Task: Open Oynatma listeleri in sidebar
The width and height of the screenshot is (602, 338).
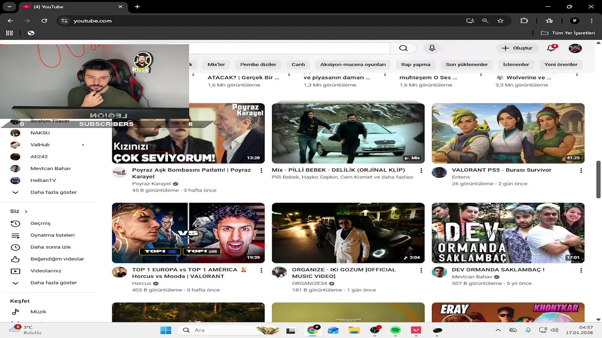Action: point(52,235)
